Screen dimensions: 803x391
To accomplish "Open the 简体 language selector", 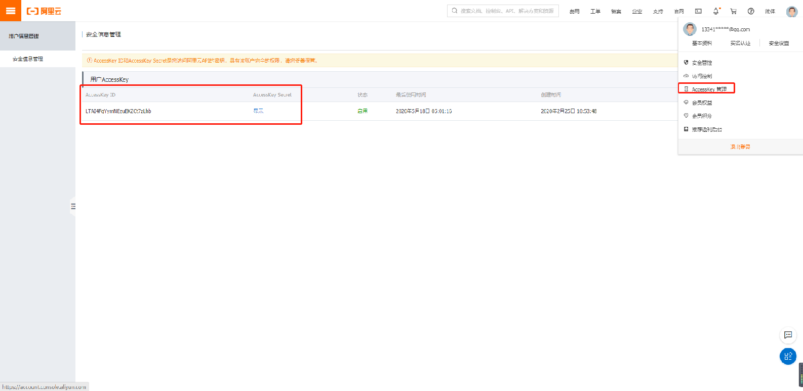I will (x=770, y=12).
